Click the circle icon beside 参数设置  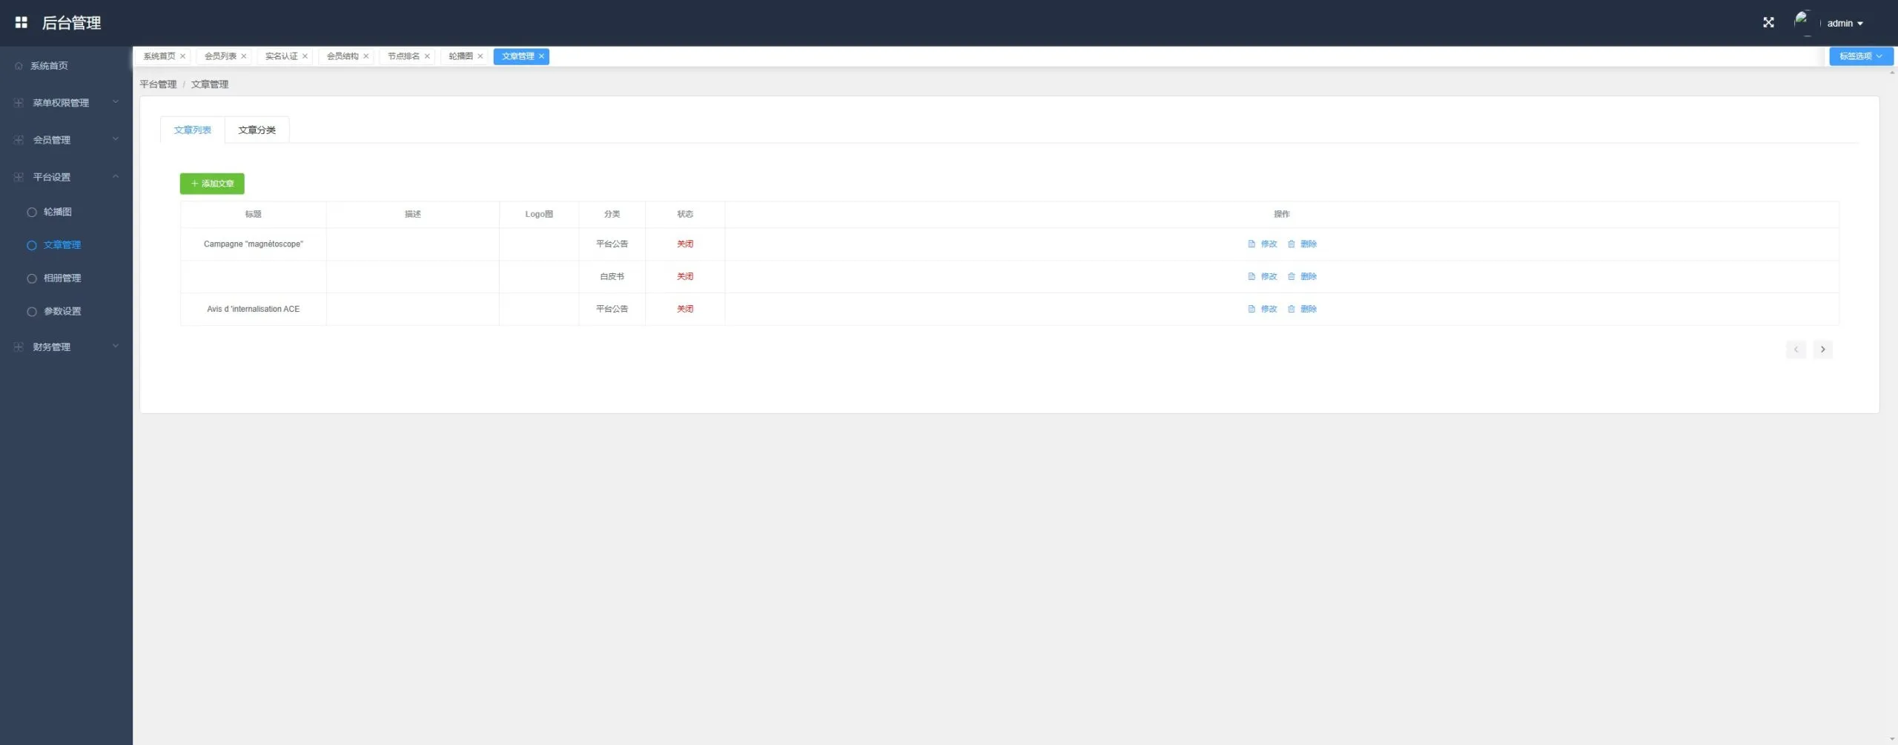[32, 312]
